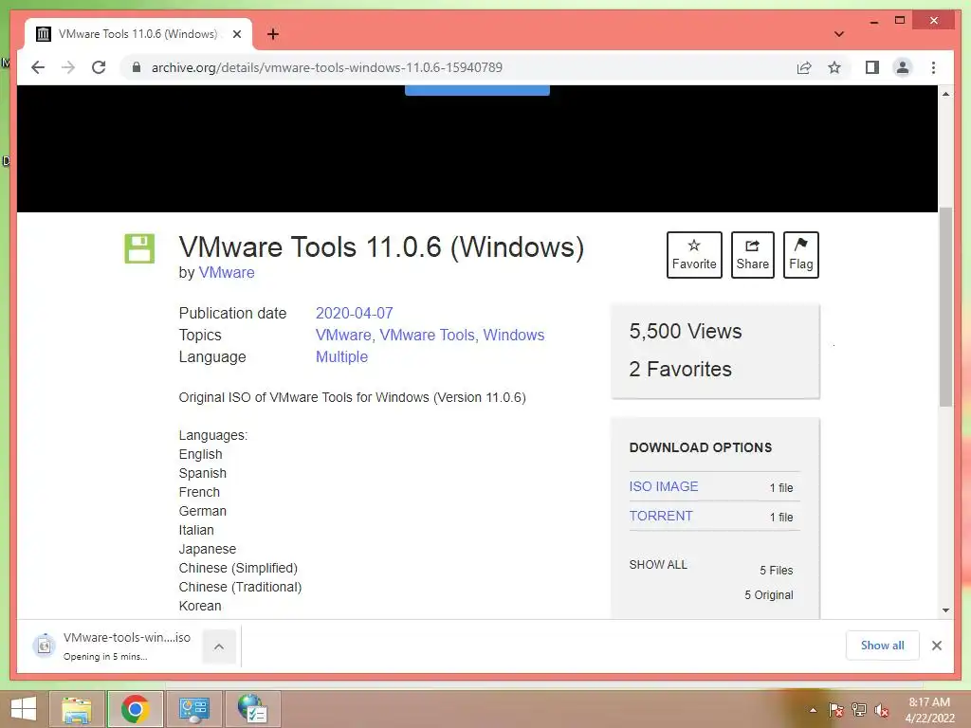Click the 2 Favorites text
Screen dimensions: 971x728
click(681, 369)
